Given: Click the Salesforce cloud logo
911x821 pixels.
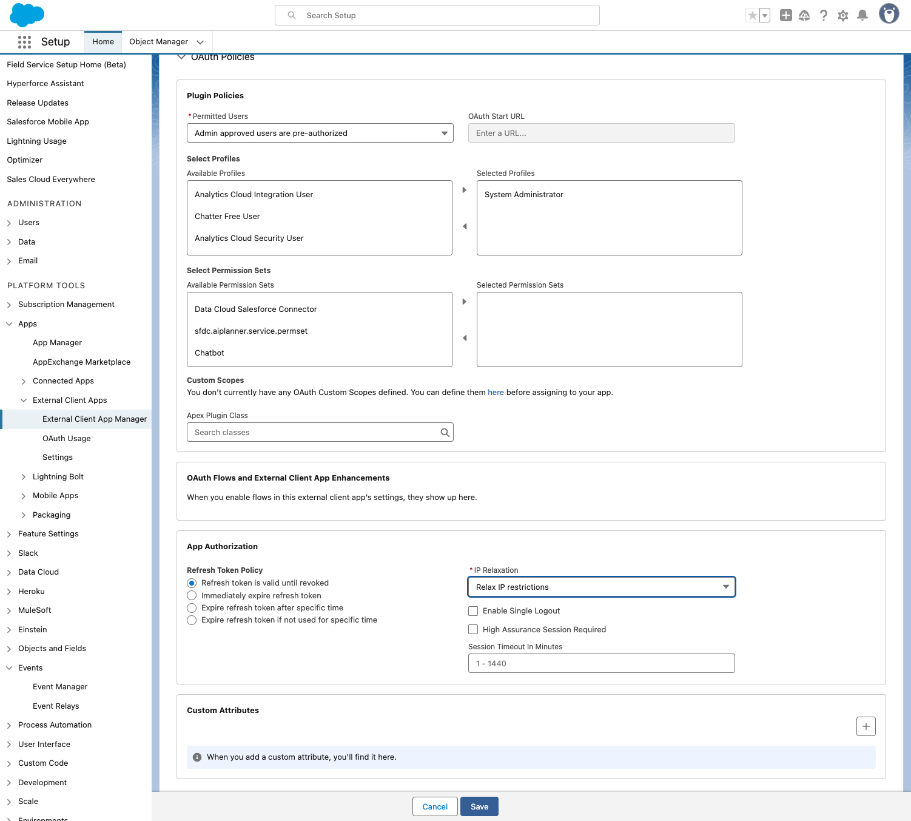Looking at the screenshot, I should pyautogui.click(x=27, y=15).
